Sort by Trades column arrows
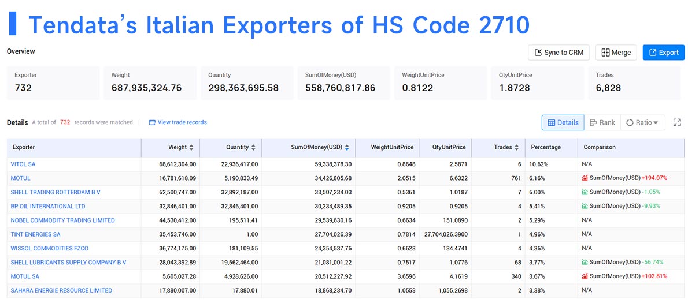 pyautogui.click(x=517, y=148)
